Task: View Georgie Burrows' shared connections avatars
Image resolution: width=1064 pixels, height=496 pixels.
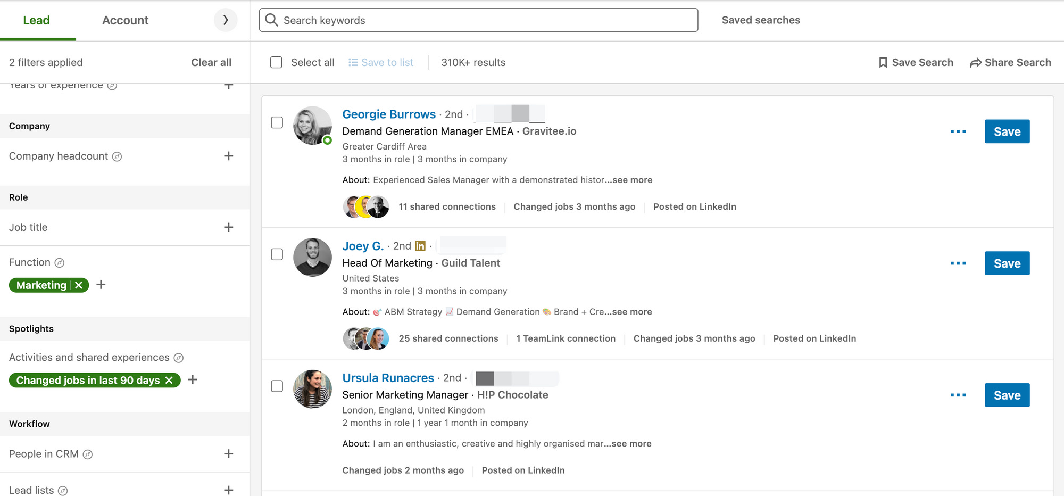Action: (366, 206)
